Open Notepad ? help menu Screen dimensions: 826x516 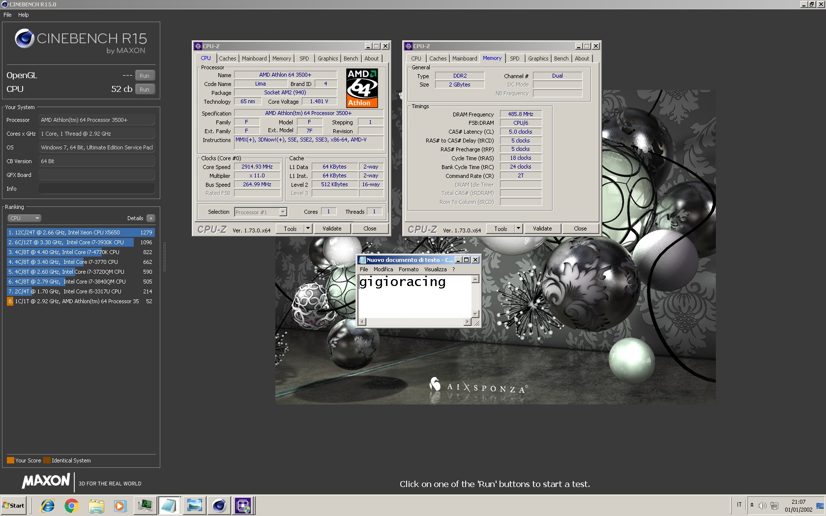[x=454, y=269]
